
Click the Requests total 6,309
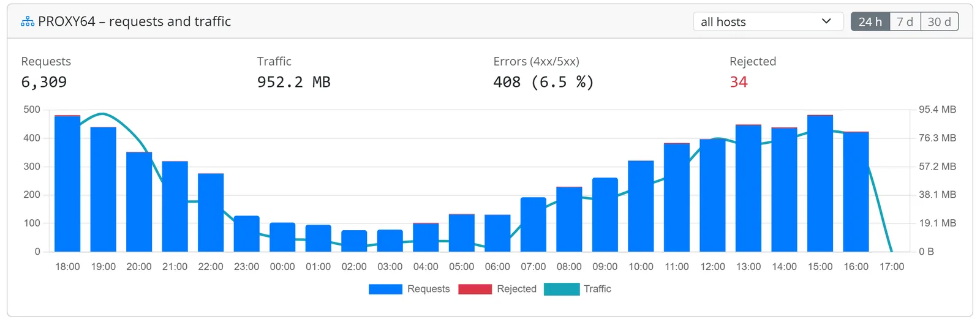coord(44,82)
